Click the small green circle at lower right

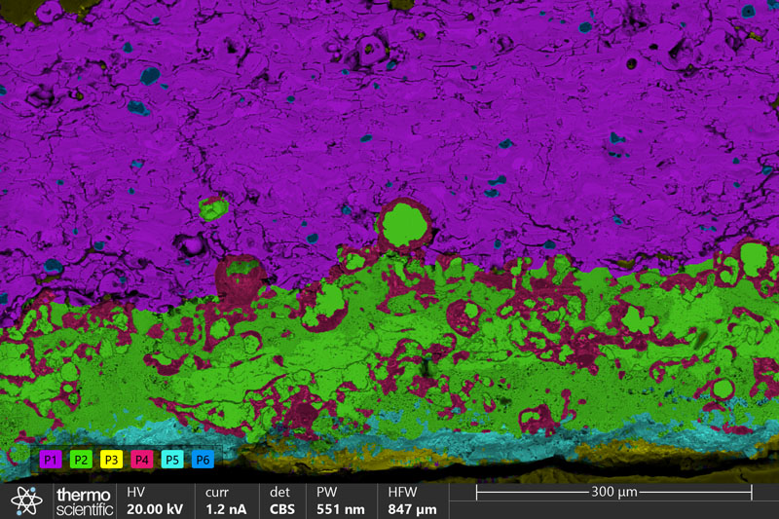[x=722, y=389]
